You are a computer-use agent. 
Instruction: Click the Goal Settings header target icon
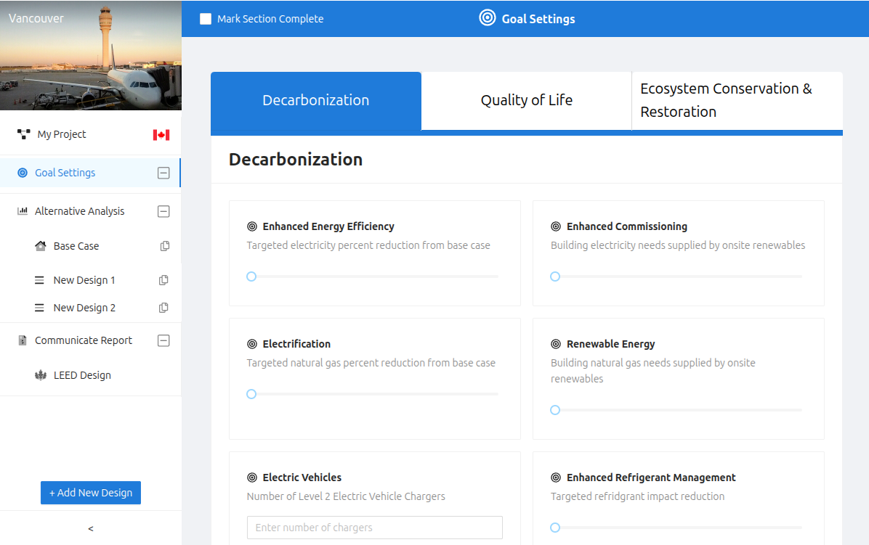[x=488, y=18]
